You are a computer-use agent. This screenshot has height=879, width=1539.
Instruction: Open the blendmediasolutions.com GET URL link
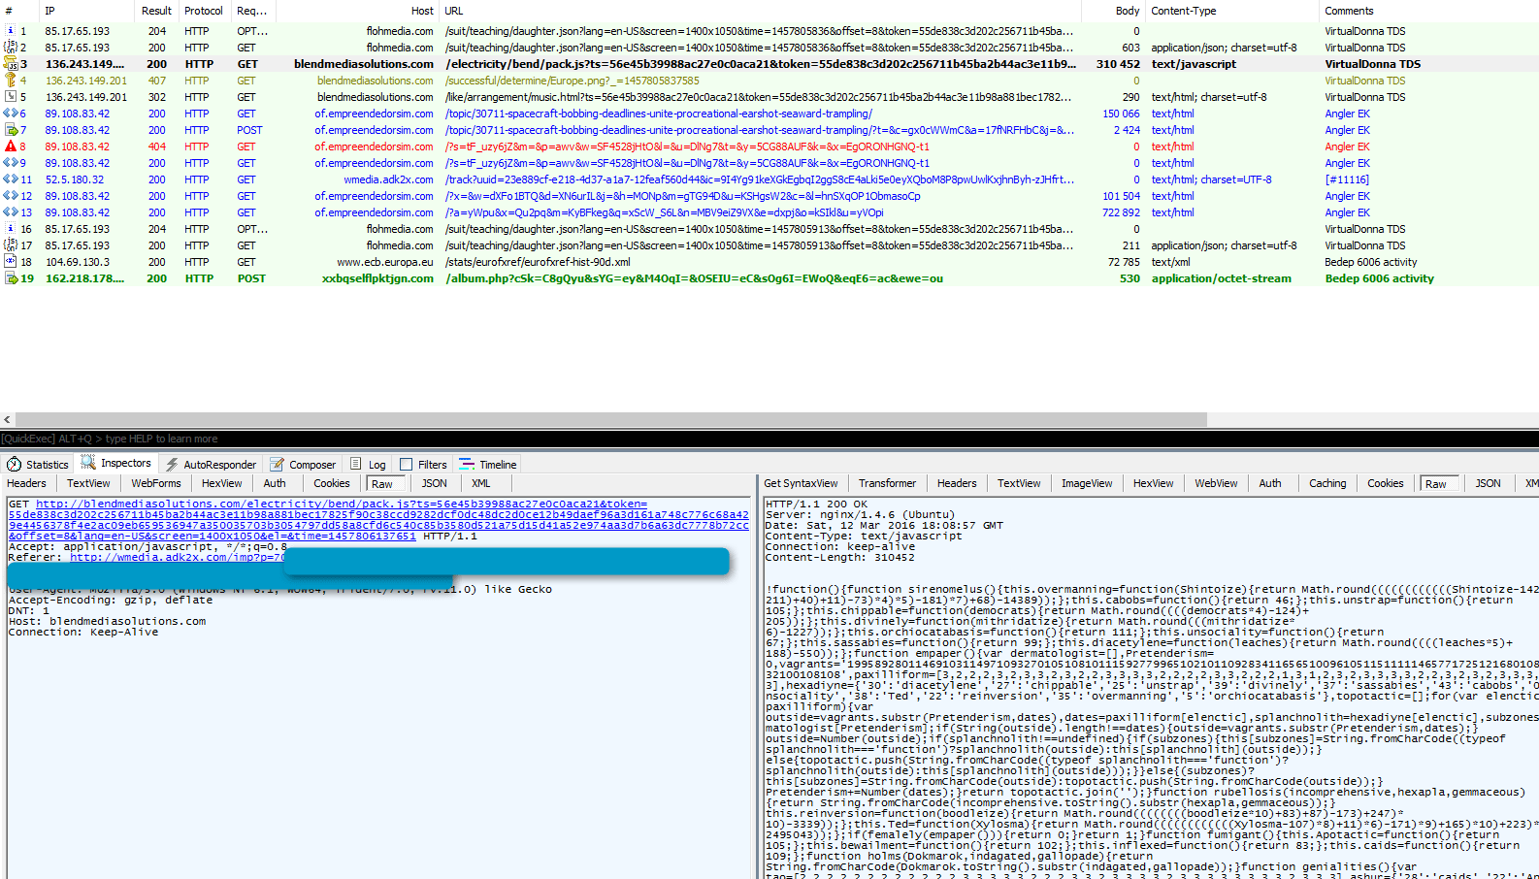pyautogui.click(x=378, y=520)
